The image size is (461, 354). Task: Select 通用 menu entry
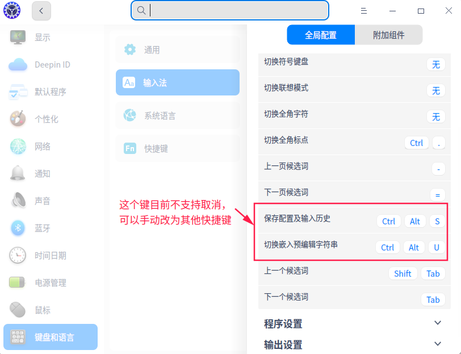178,50
